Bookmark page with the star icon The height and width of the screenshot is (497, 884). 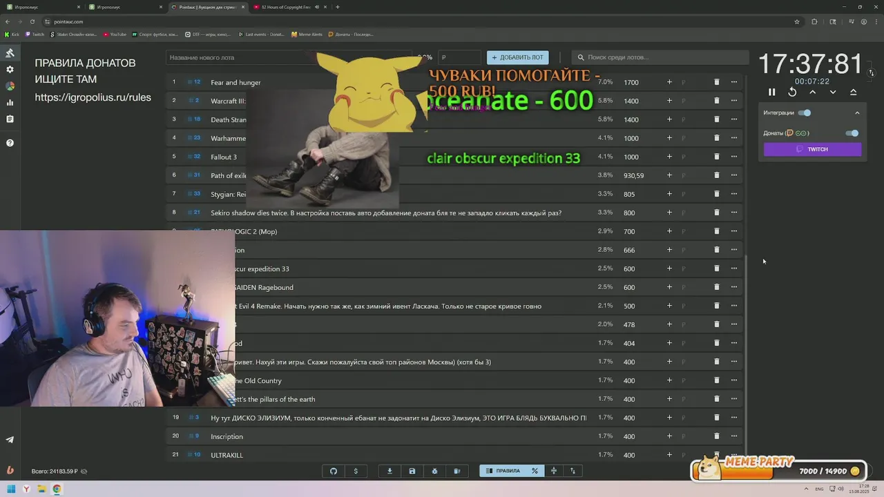coord(797,21)
